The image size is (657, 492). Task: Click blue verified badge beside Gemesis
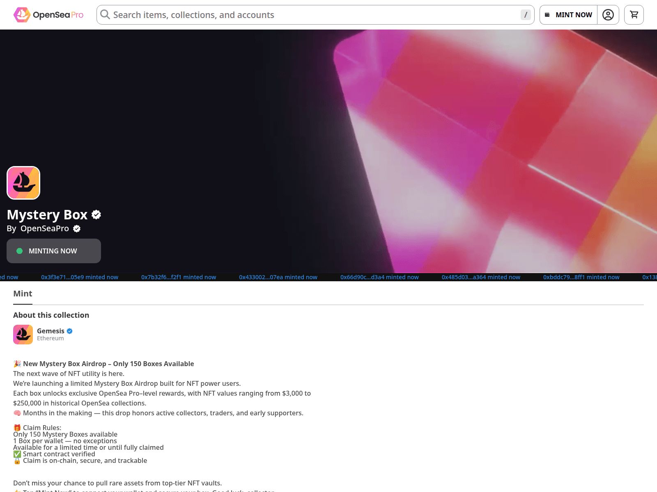click(x=70, y=331)
